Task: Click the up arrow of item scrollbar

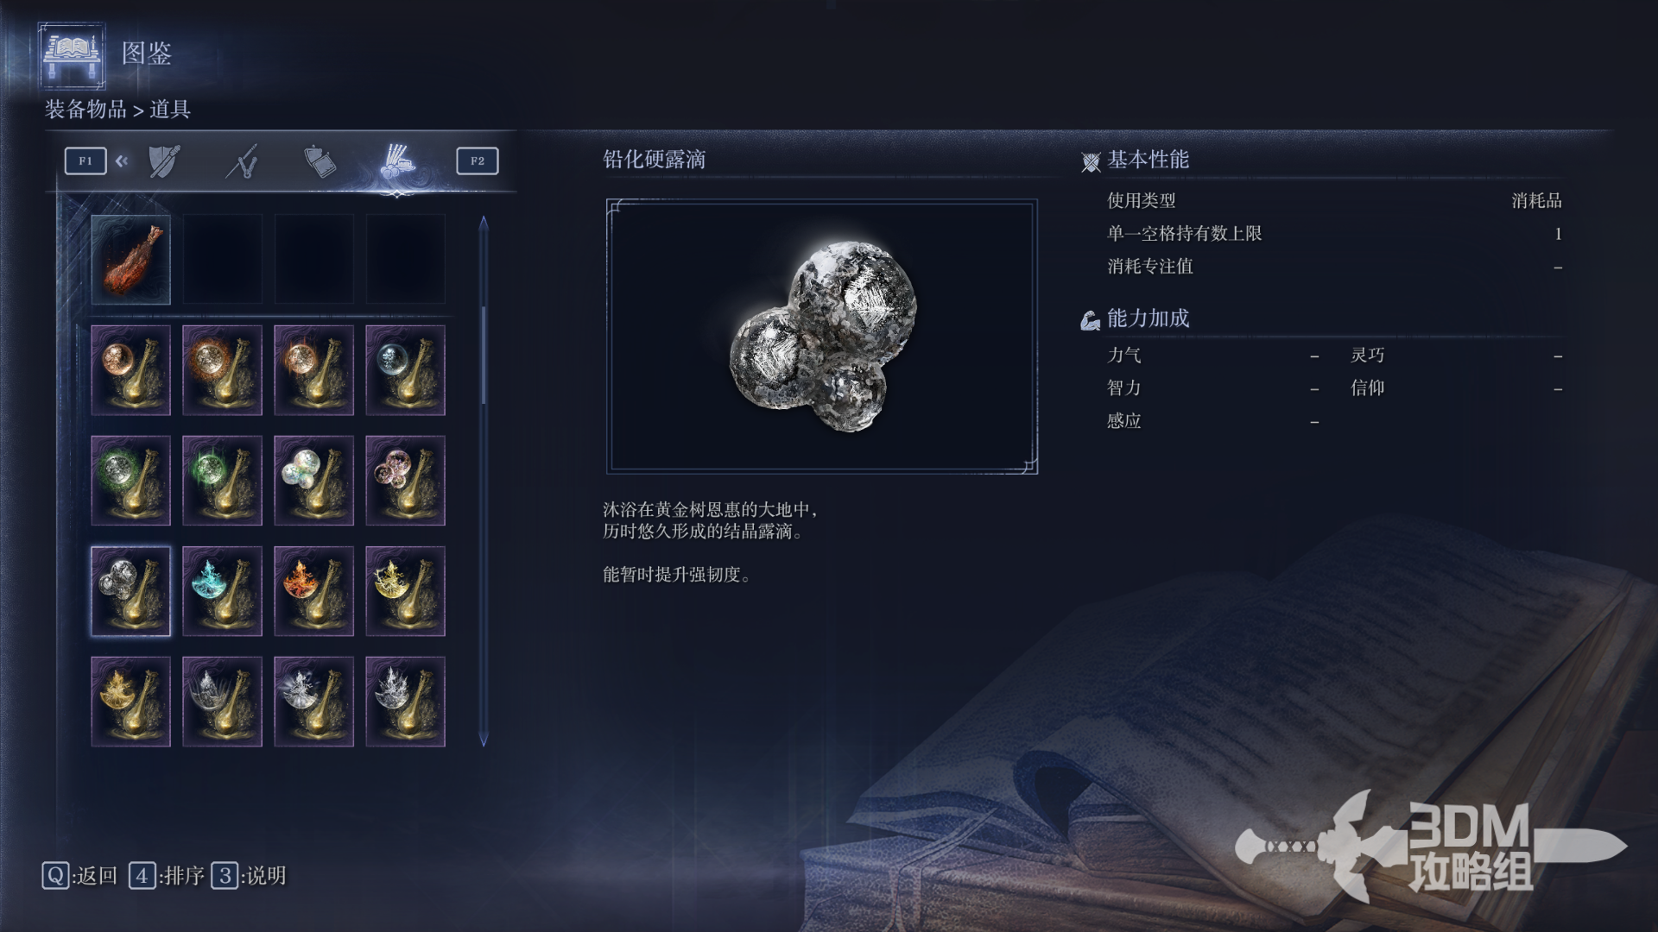Action: click(x=484, y=224)
